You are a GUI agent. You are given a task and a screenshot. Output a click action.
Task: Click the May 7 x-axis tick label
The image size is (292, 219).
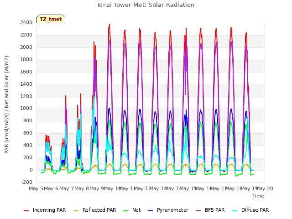[x=66, y=188]
